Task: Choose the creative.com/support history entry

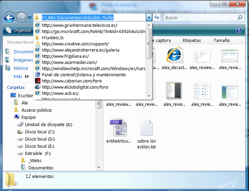Action: (x=90, y=44)
